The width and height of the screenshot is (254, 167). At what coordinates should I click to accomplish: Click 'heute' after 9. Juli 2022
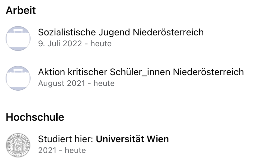tap(101, 43)
